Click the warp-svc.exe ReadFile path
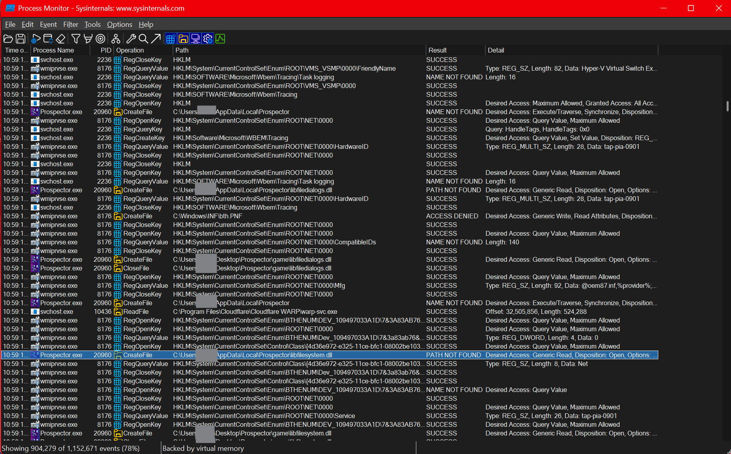Viewport: 731px width, 454px height. tap(255, 311)
